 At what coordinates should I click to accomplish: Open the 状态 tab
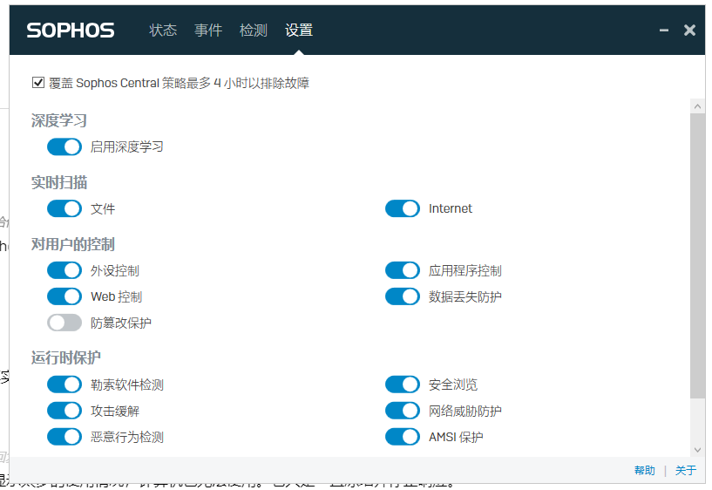[x=163, y=31]
